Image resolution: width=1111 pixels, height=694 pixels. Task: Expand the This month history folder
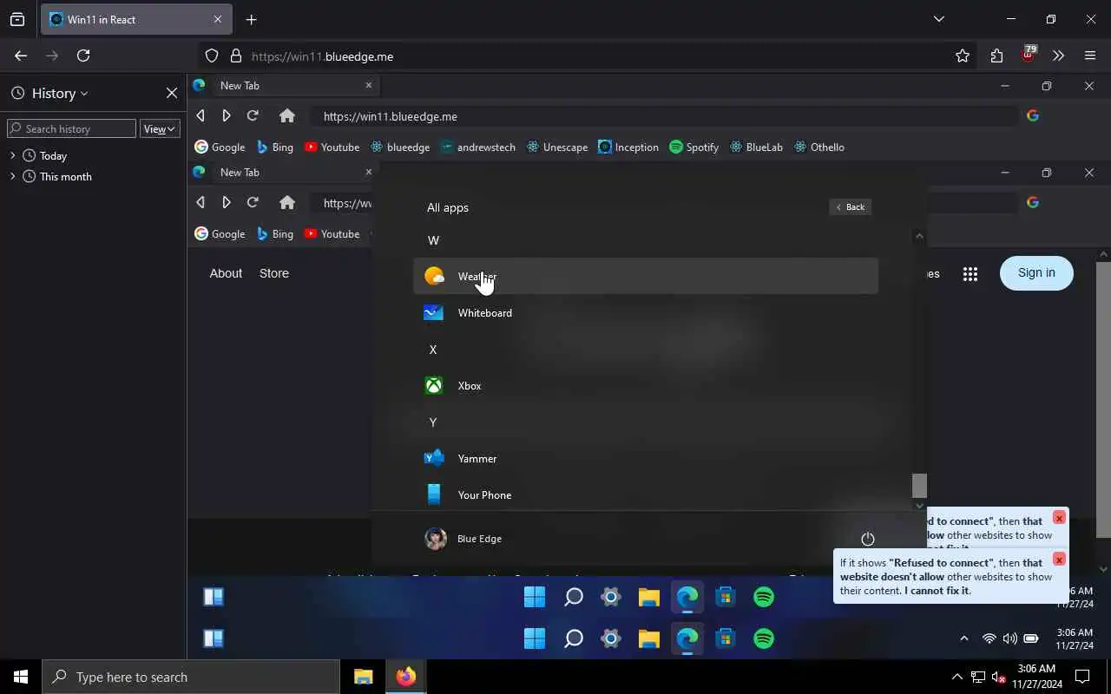(12, 176)
